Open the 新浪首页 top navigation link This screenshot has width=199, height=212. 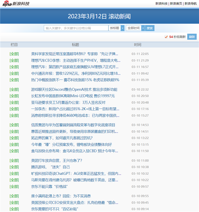click(x=176, y=4)
